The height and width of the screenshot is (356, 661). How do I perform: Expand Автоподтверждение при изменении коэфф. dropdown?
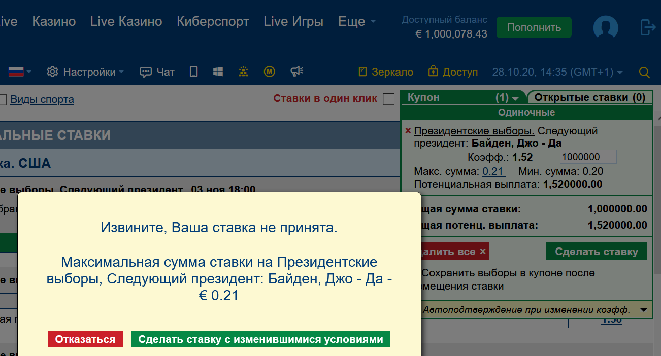[644, 309]
